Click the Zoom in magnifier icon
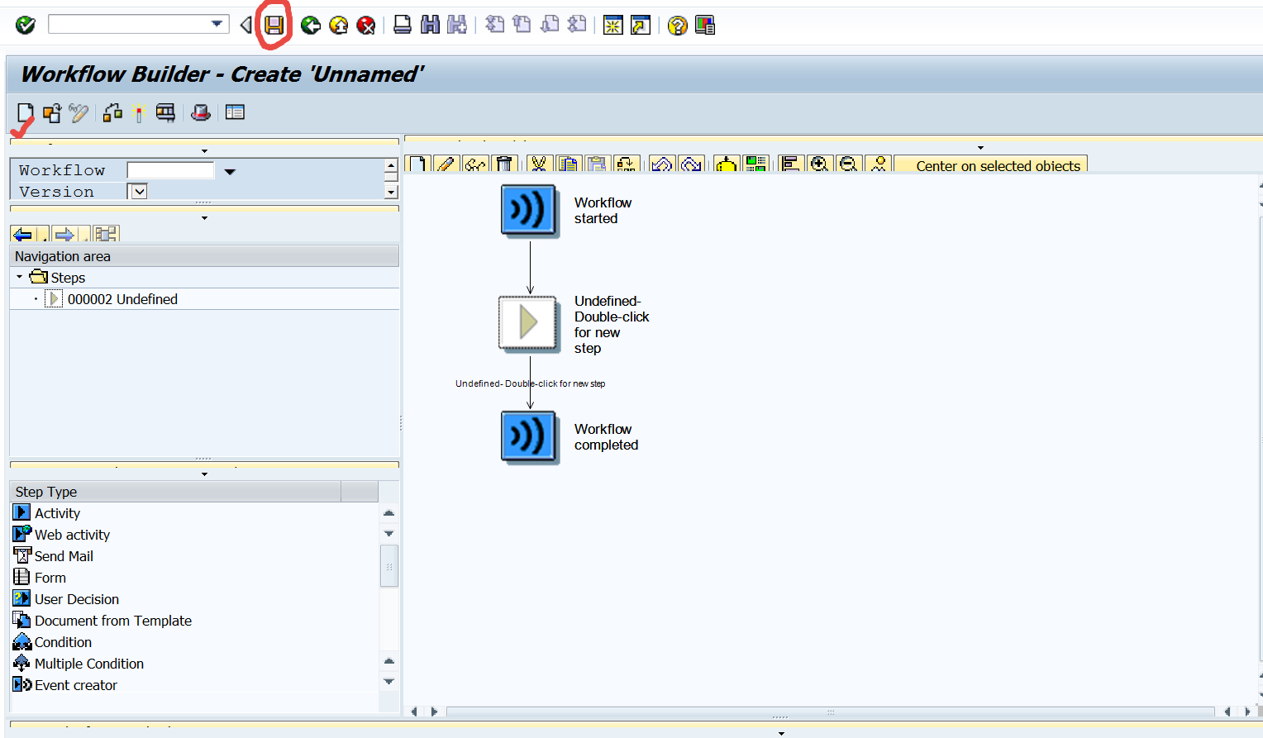Viewport: 1263px width, 738px height. click(x=819, y=164)
